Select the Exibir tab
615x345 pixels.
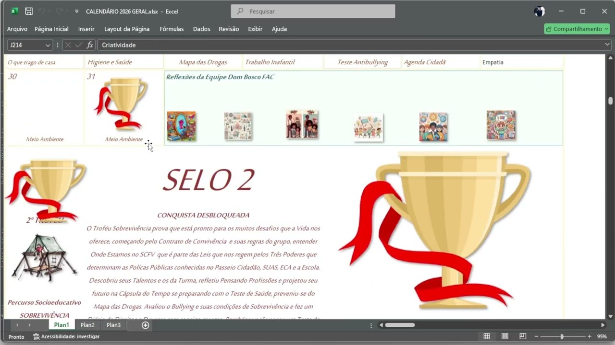(x=255, y=29)
